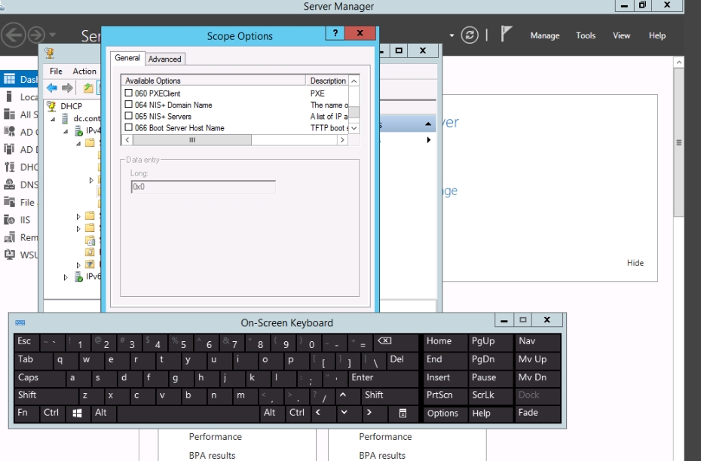Viewport: 701px width, 461px height.
Task: Click the left arrow of the horizontal scrollbar
Action: point(127,140)
